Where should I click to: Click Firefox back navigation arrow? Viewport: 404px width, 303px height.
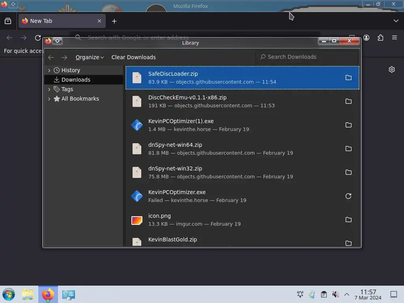click(x=9, y=38)
